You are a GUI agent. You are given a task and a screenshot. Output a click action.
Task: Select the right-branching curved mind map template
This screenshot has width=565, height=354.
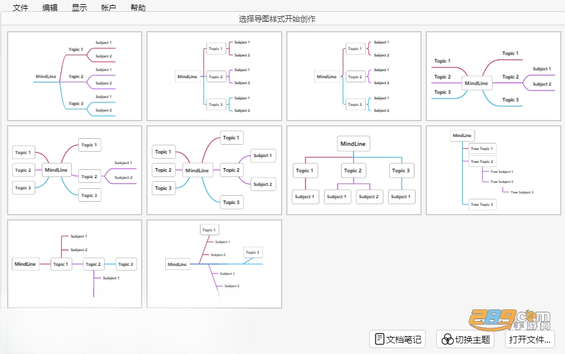[75, 76]
